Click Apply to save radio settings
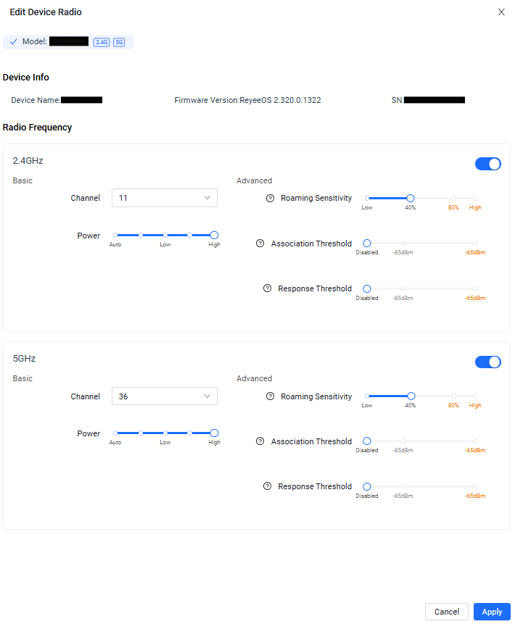This screenshot has height=624, width=515. tap(492, 612)
